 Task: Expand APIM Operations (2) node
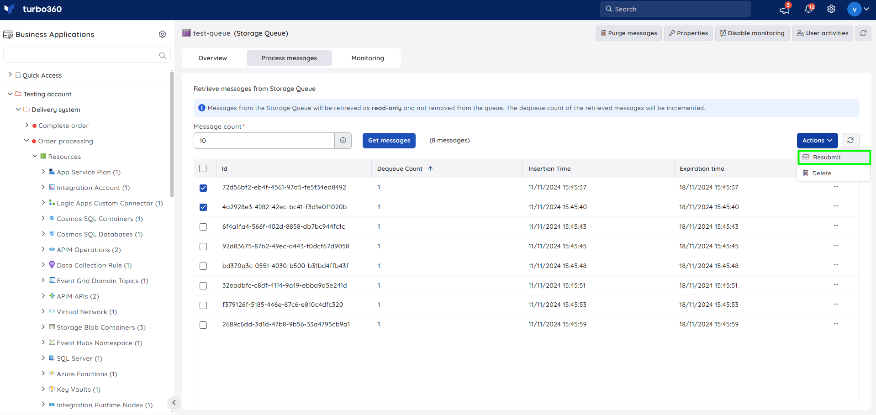43,249
